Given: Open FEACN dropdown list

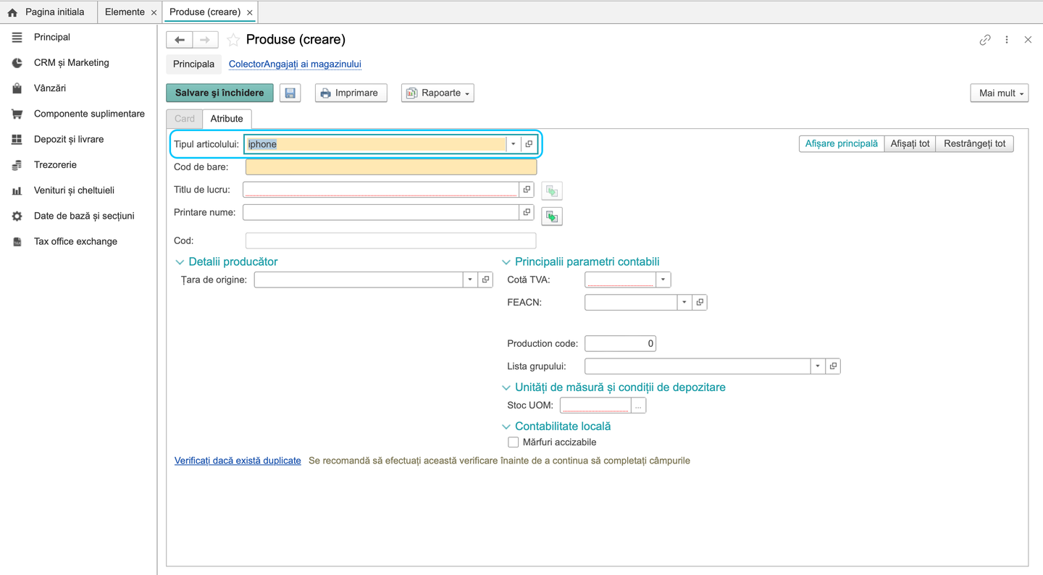Looking at the screenshot, I should pos(684,302).
